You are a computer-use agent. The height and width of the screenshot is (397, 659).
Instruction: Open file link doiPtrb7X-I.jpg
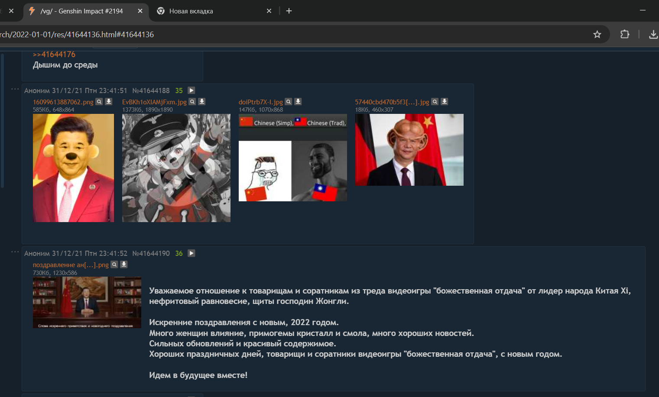click(260, 102)
